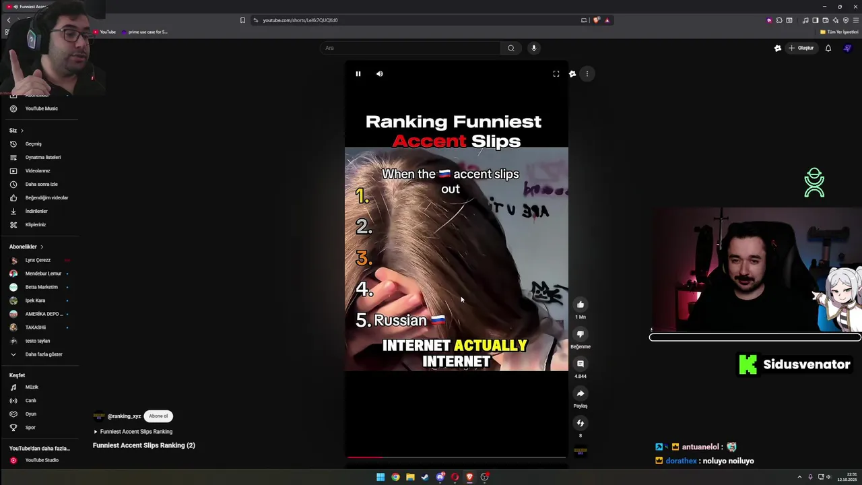Click sparkle icon left of Oluştur
This screenshot has width=862, height=485.
(x=778, y=48)
